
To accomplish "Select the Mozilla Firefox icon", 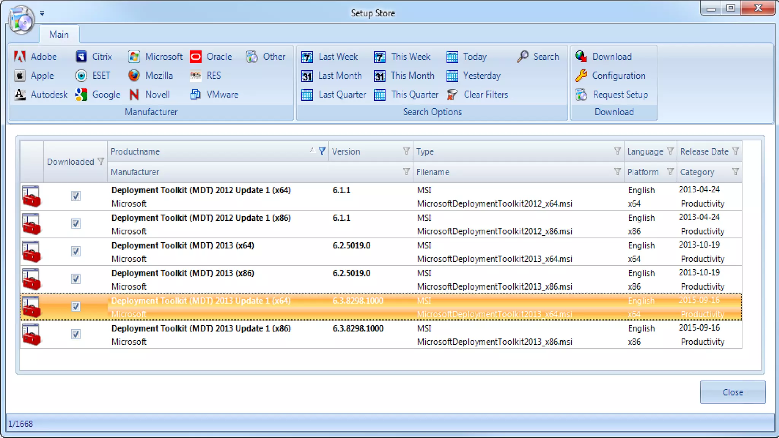I will click(x=134, y=76).
